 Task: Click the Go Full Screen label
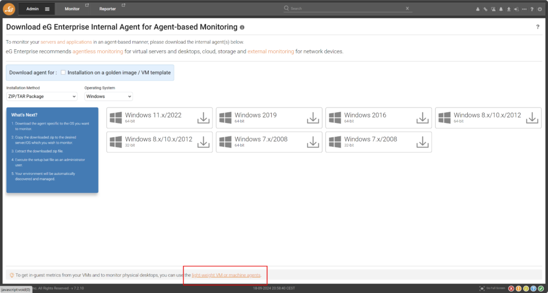point(496,289)
